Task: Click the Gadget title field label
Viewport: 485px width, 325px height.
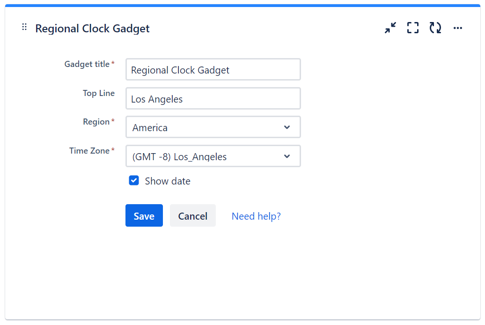Action: [87, 64]
